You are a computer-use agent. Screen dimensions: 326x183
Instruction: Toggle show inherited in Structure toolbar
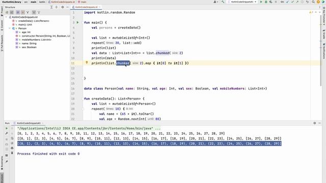[x=28, y=12]
